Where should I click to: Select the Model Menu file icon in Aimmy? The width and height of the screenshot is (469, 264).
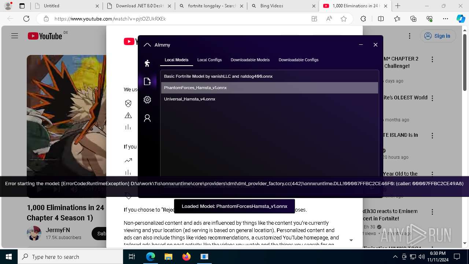click(x=147, y=81)
